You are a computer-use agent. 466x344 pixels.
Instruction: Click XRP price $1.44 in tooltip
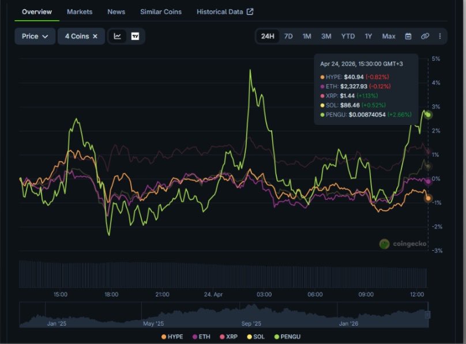tap(347, 96)
